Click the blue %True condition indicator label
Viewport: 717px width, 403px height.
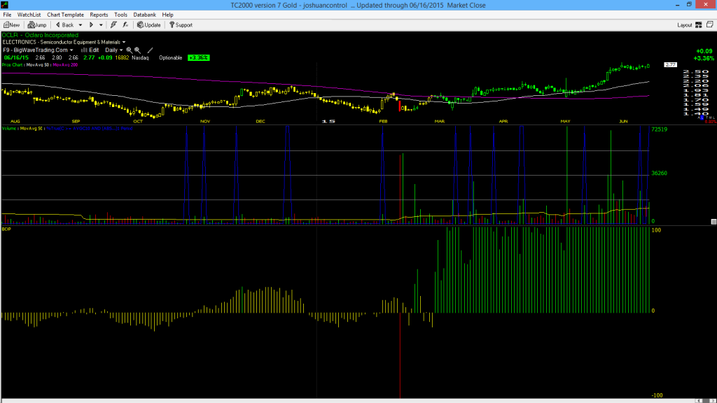[x=90, y=129]
